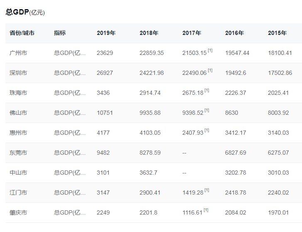
Task: Select the 省份/城市 column header
Action: (x=22, y=33)
